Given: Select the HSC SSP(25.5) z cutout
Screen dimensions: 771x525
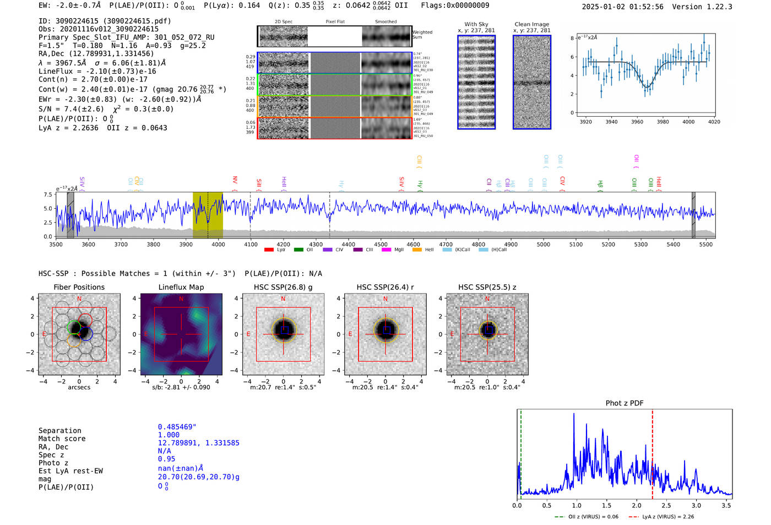Looking at the screenshot, I should (487, 334).
